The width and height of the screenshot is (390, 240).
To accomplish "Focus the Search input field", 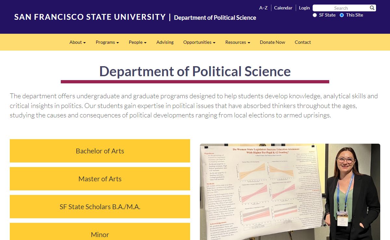I will click(x=341, y=8).
